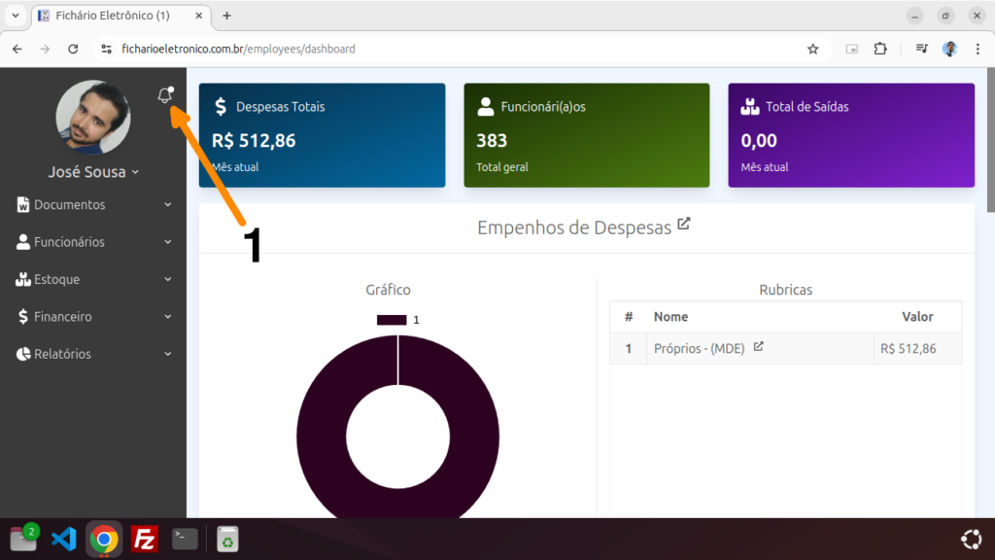Viewport: 995px width, 560px height.
Task: Click the Google Chrome icon in the dock
Action: (x=104, y=539)
